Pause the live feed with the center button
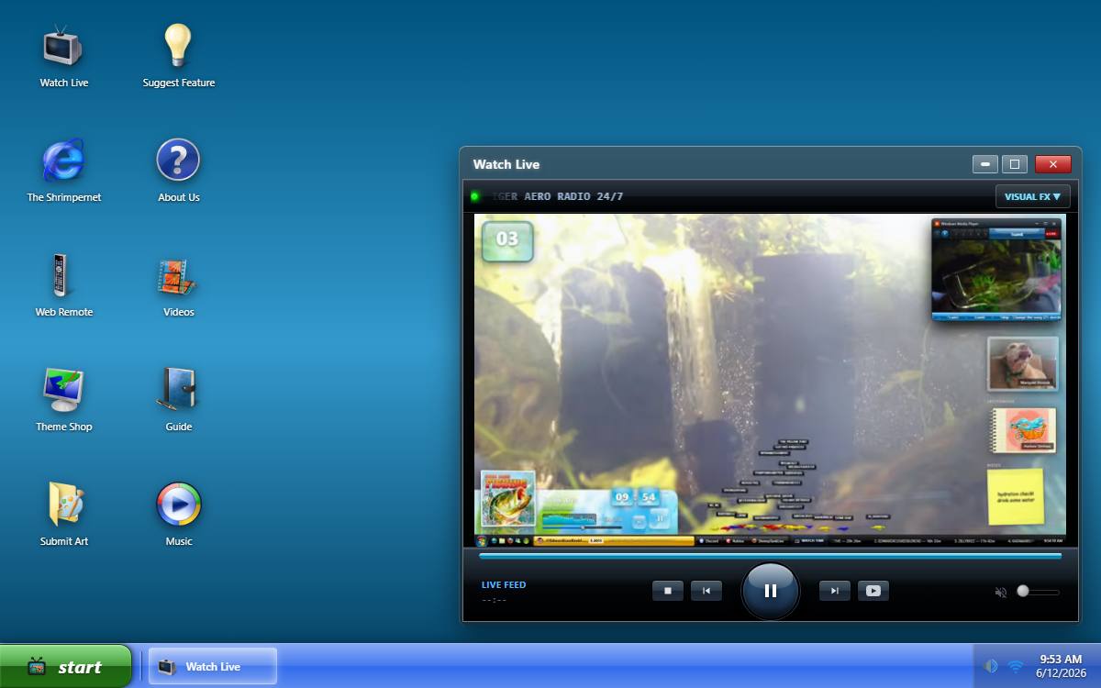 (771, 591)
